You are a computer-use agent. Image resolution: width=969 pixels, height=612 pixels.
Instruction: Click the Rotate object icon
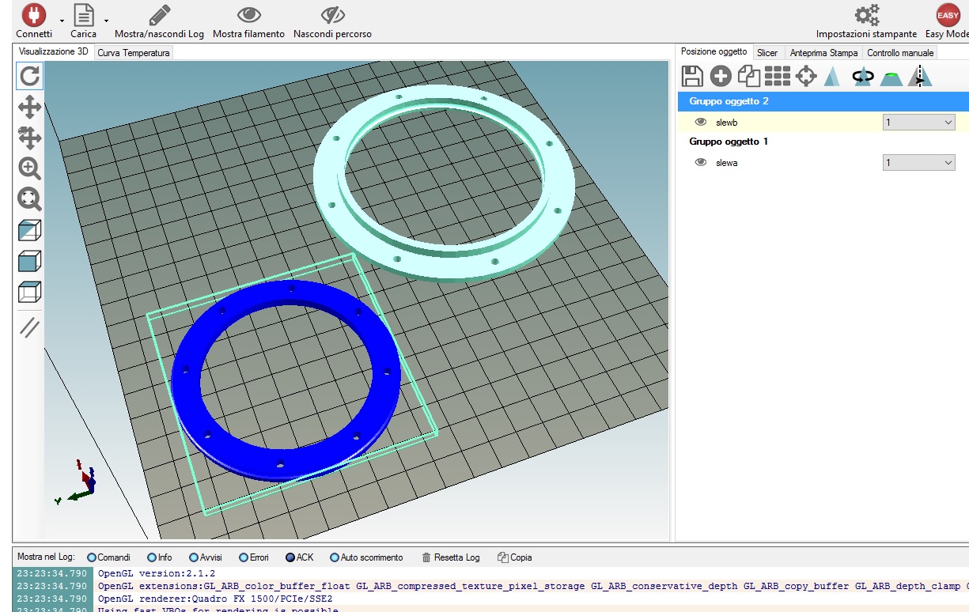coord(862,76)
